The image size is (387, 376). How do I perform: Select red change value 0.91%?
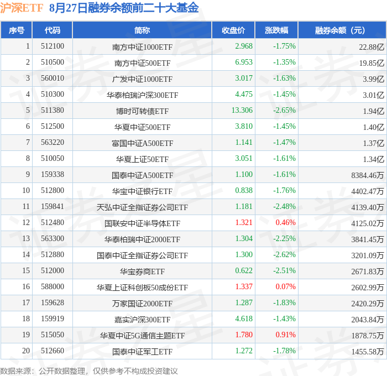(x=285, y=335)
